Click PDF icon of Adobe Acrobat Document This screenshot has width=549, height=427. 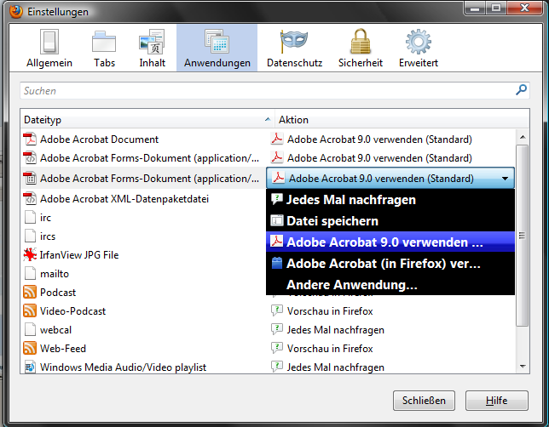coord(30,139)
